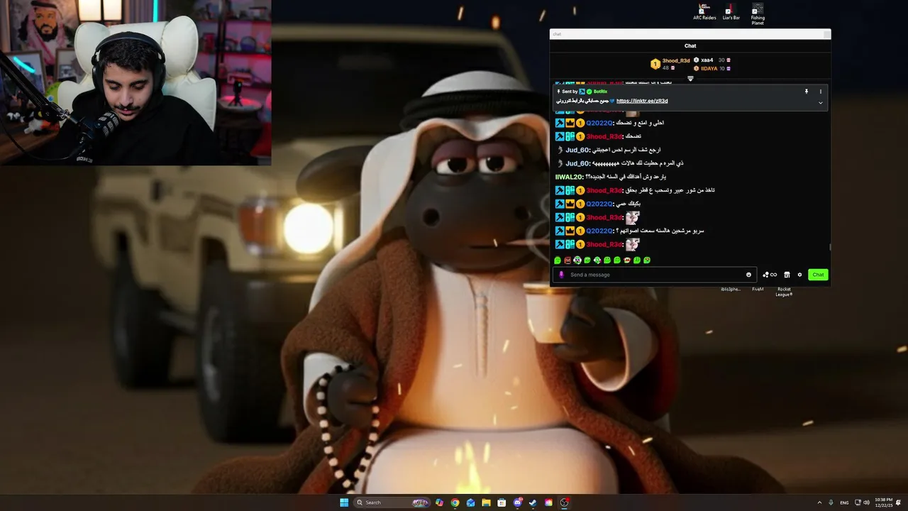Switch the ENG input language
Screen dimensions: 908x511
coord(844,502)
